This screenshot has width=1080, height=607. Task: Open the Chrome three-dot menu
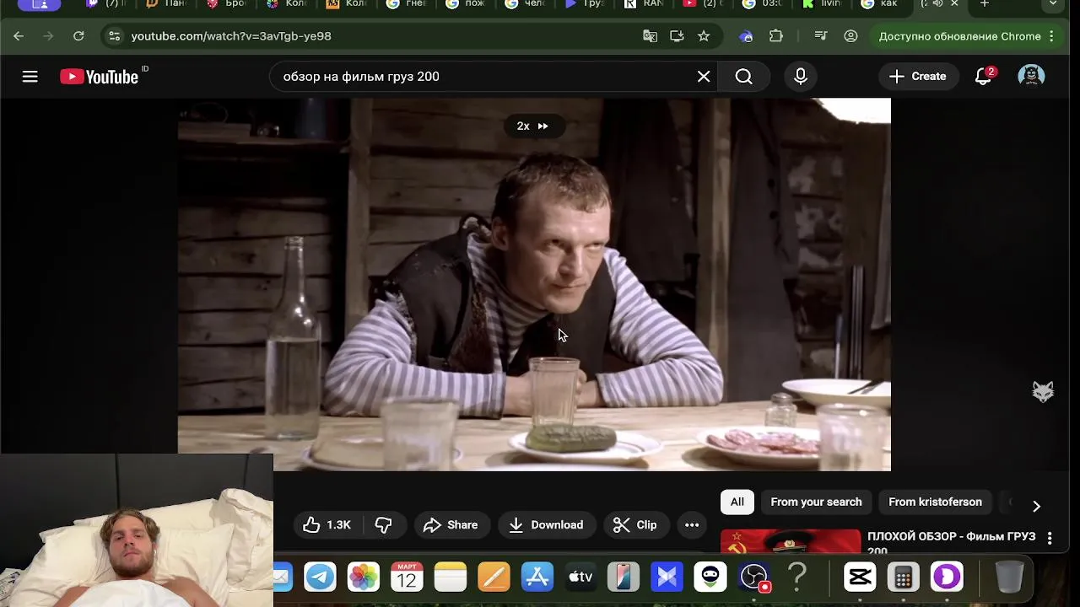[x=1051, y=36]
